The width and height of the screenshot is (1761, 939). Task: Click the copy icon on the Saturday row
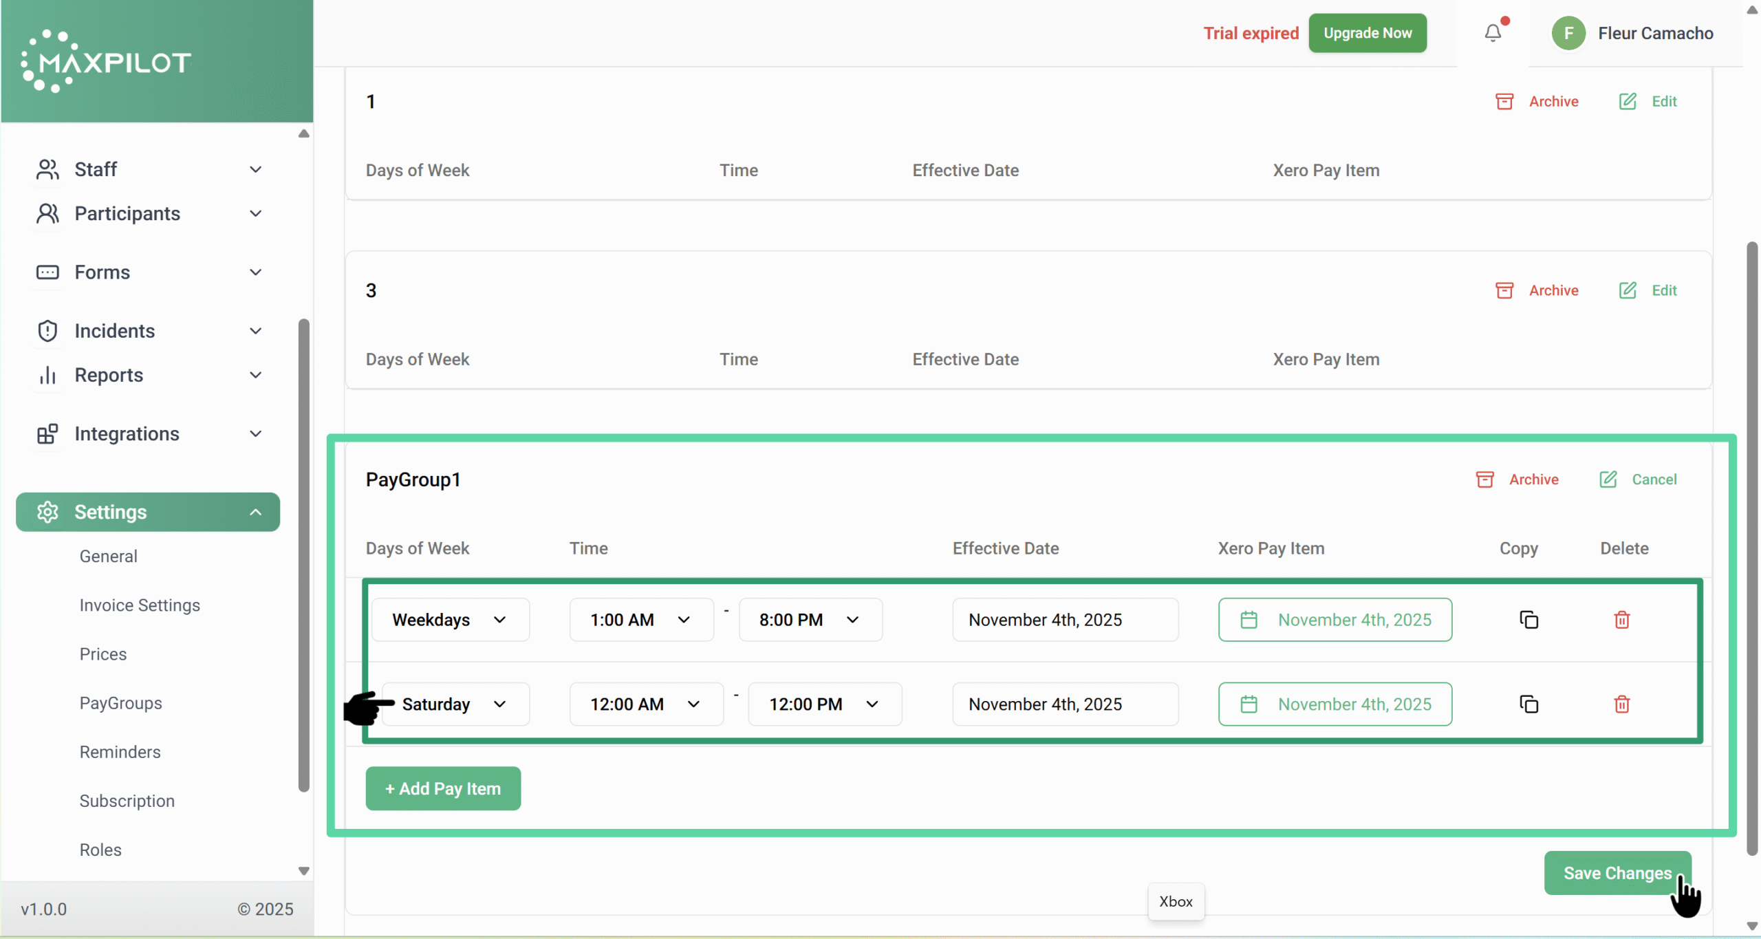click(1528, 704)
